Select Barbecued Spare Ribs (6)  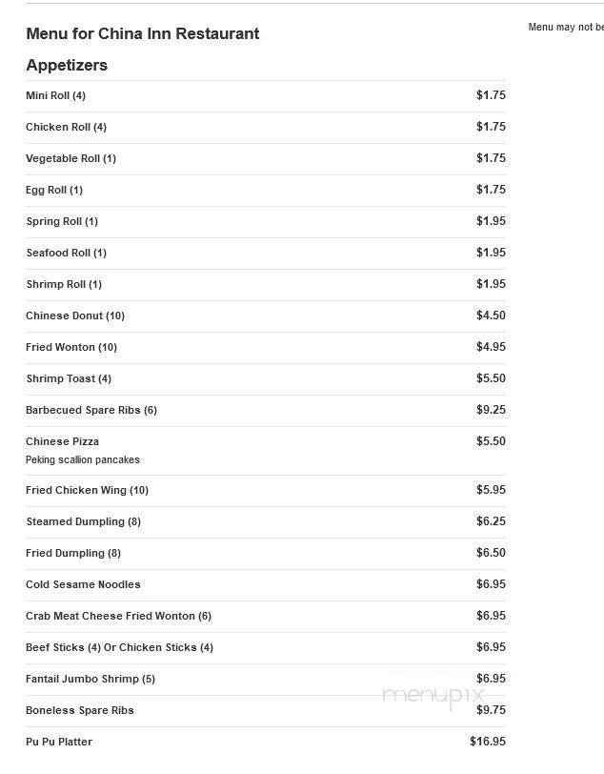(91, 410)
